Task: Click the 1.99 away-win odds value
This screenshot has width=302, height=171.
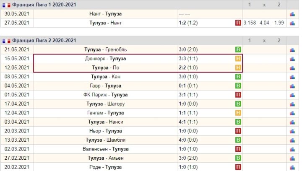Action: coord(279,23)
